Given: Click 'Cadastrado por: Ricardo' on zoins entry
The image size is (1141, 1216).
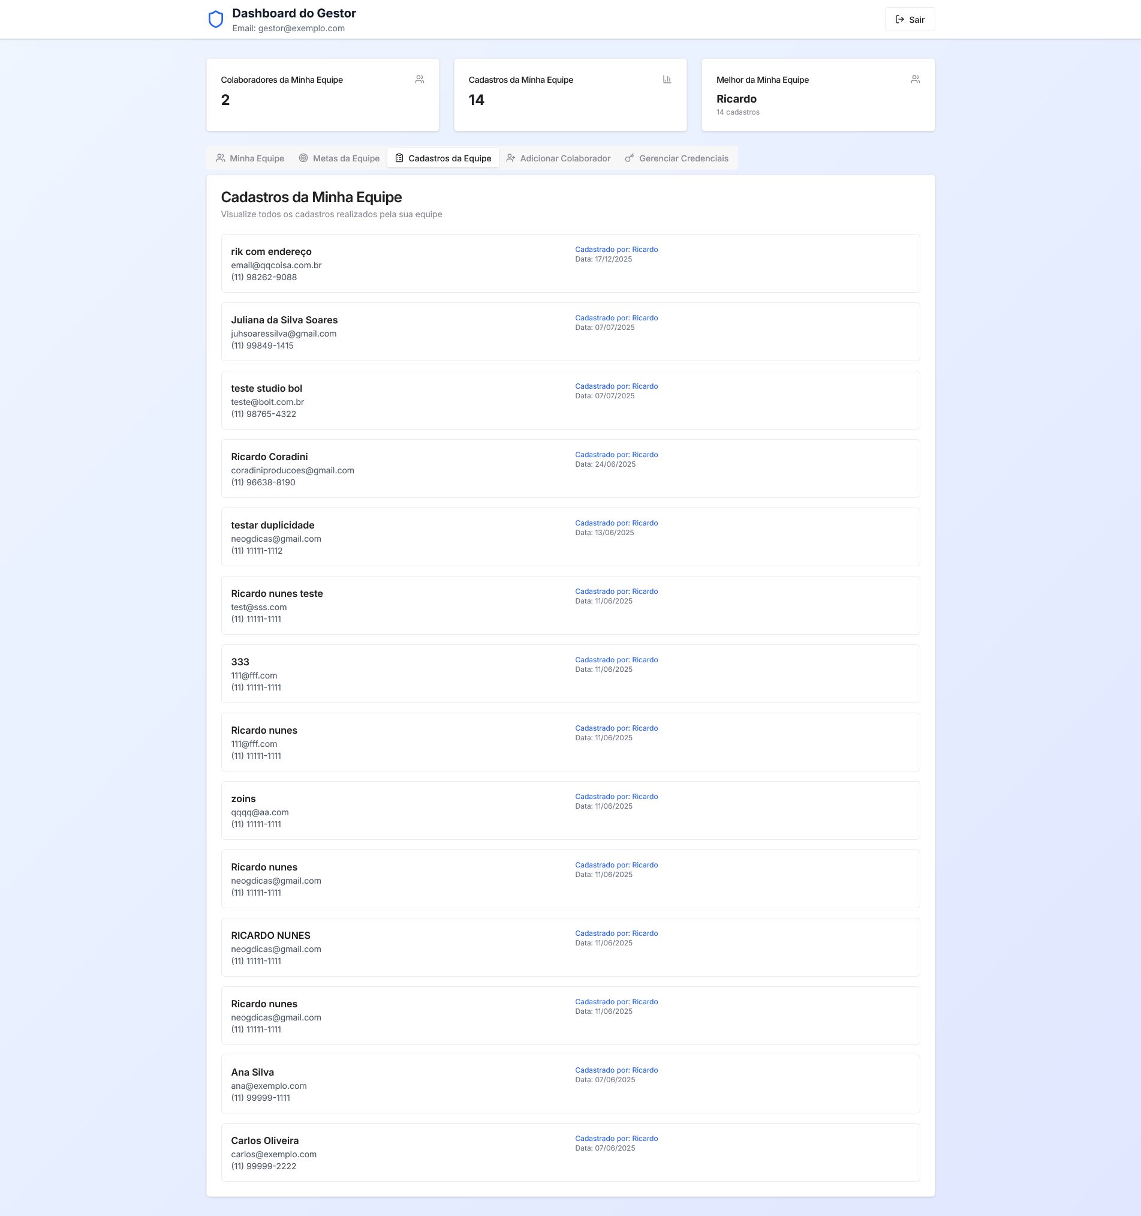Looking at the screenshot, I should pos(616,797).
